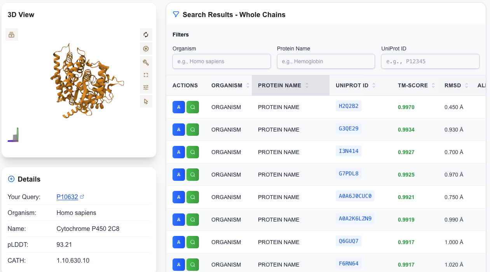Open the sliders adjustment icon in the 3D viewer
The image size is (490, 272).
click(x=146, y=87)
